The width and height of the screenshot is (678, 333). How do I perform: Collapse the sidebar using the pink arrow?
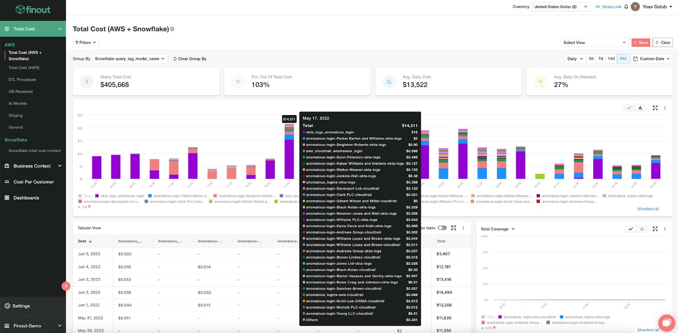[x=66, y=286]
